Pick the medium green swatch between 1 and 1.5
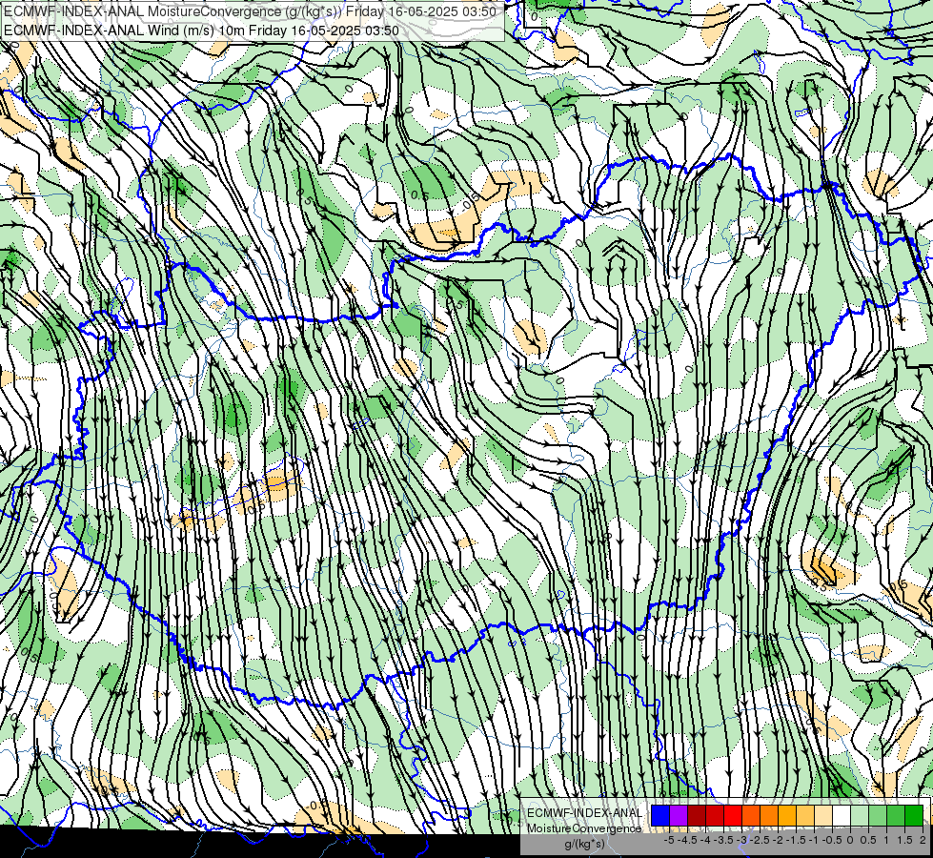 coord(896,815)
